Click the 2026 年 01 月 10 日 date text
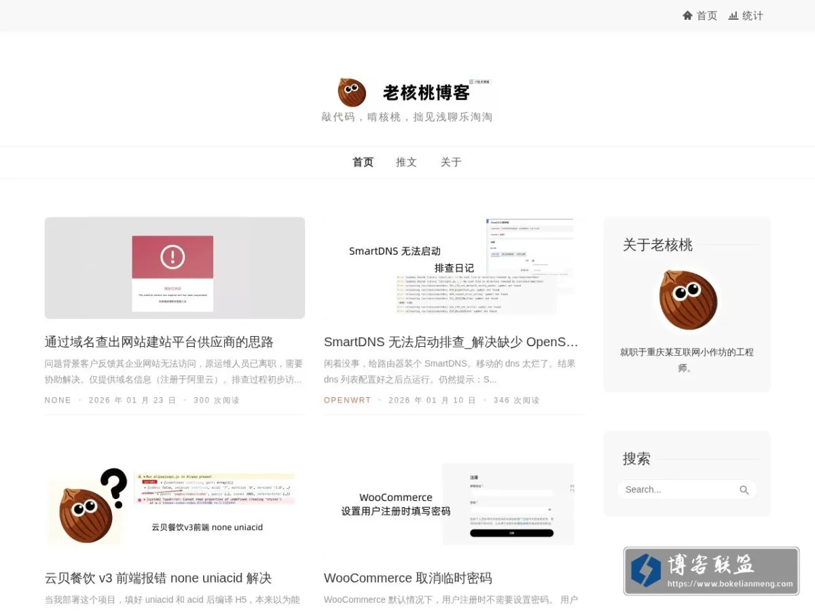 432,401
